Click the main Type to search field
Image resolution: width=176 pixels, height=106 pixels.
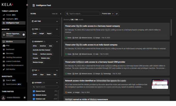pos(82,14)
